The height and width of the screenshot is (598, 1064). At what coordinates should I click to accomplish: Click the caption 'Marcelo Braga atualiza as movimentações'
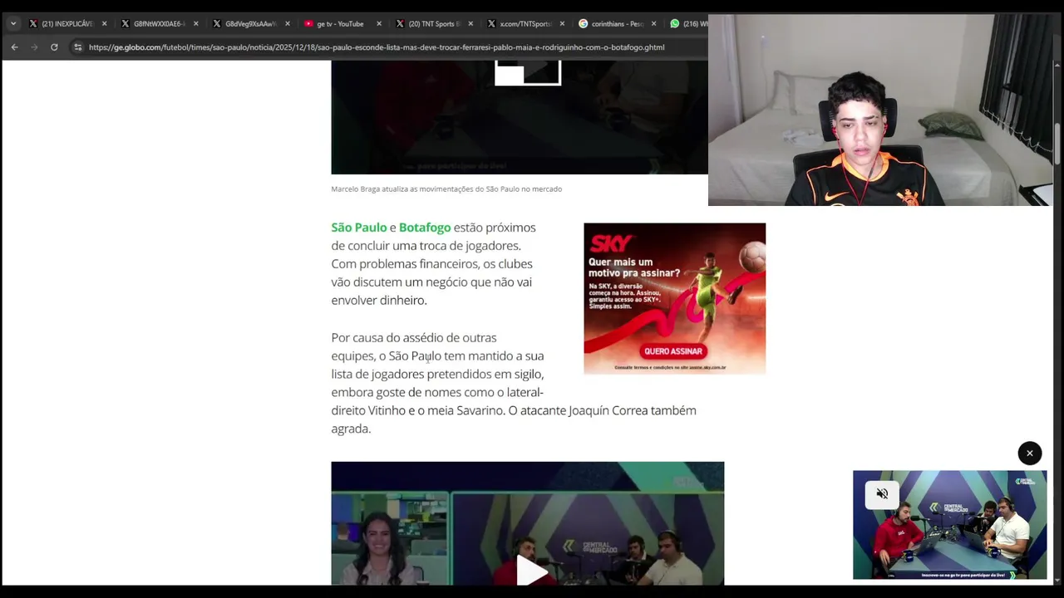point(446,189)
